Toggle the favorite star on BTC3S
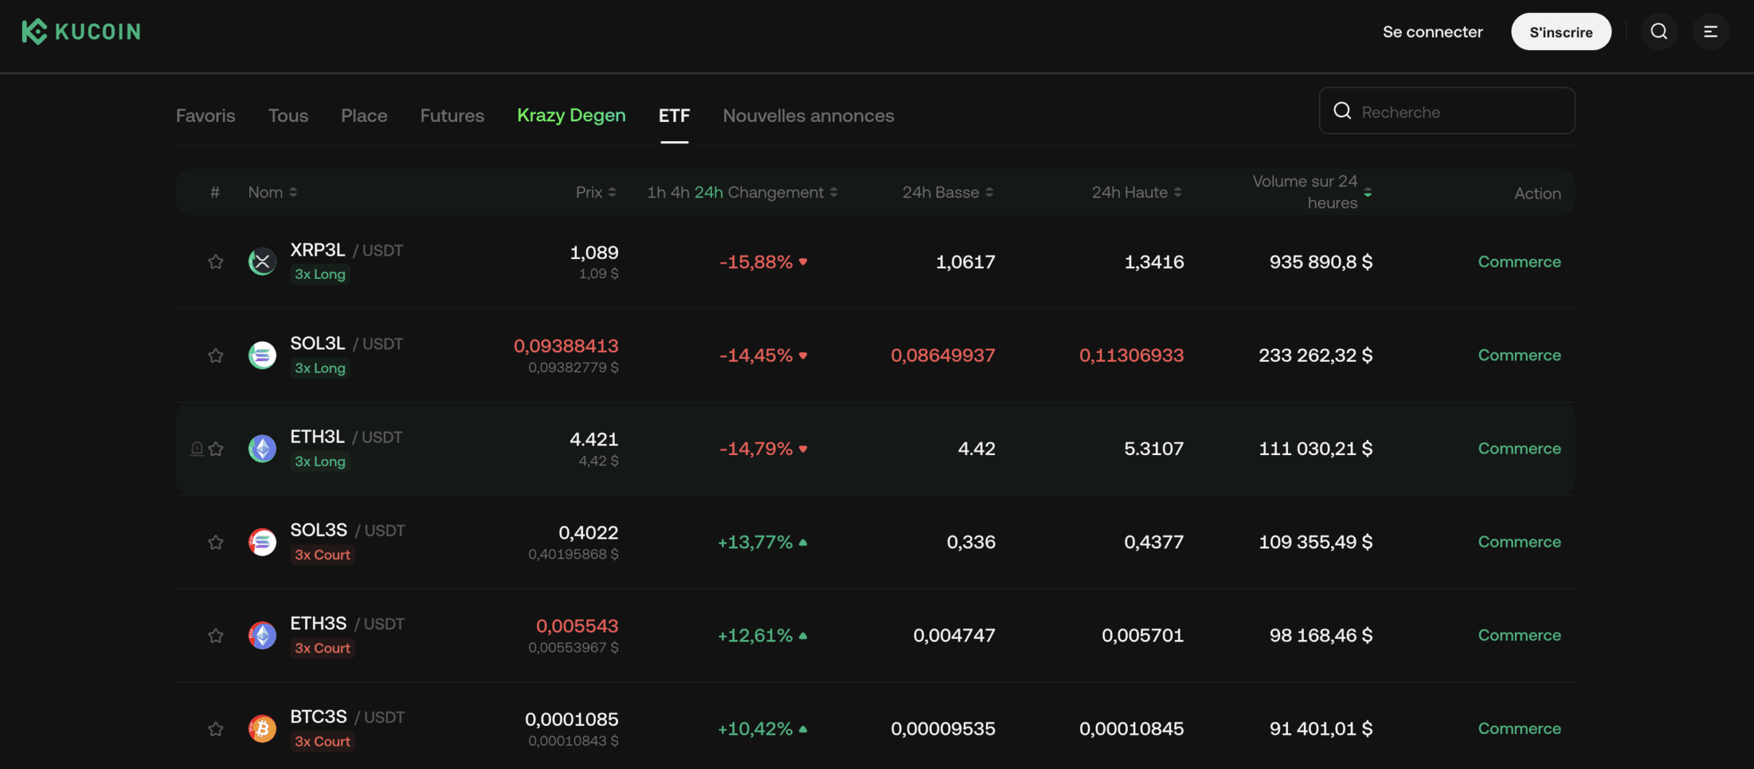 click(x=216, y=729)
